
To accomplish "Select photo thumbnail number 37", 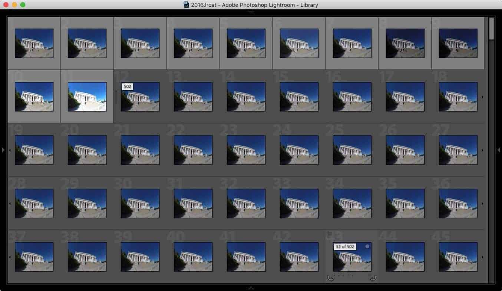I will pos(34,257).
